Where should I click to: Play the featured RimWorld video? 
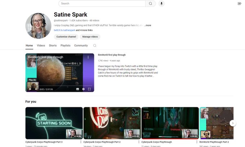pos(30,89)
